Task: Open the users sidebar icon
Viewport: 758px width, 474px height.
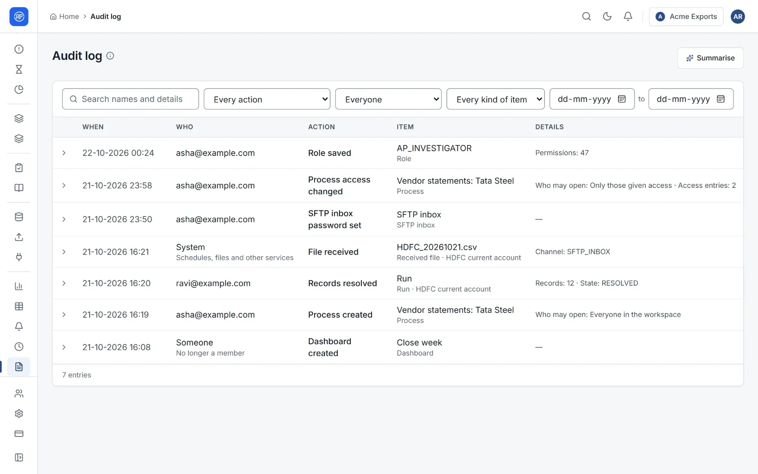Action: 19,394
